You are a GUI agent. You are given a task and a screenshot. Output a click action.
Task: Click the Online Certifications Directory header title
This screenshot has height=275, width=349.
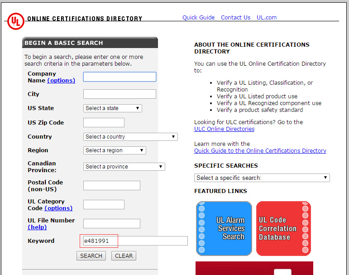click(85, 19)
